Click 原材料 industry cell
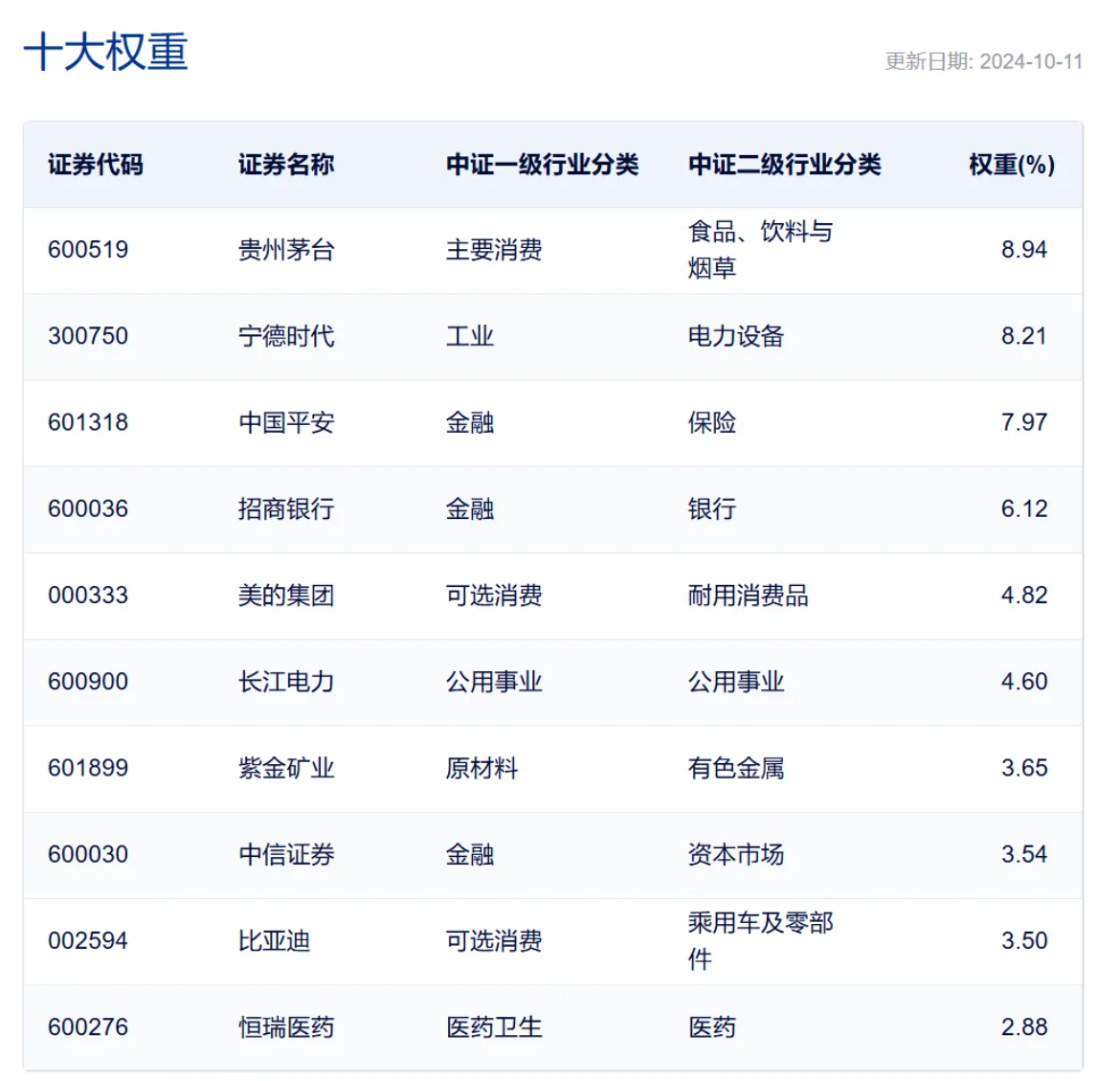 click(482, 768)
